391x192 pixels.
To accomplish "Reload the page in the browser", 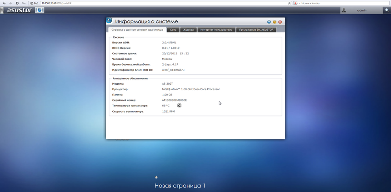I will 17,3.
